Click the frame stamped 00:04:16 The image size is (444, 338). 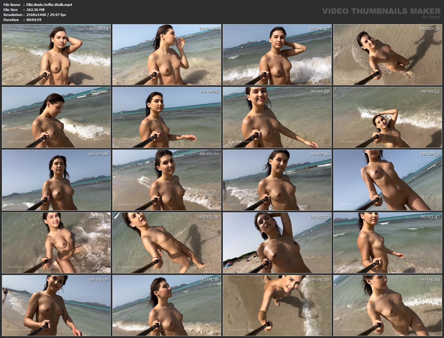167,305
